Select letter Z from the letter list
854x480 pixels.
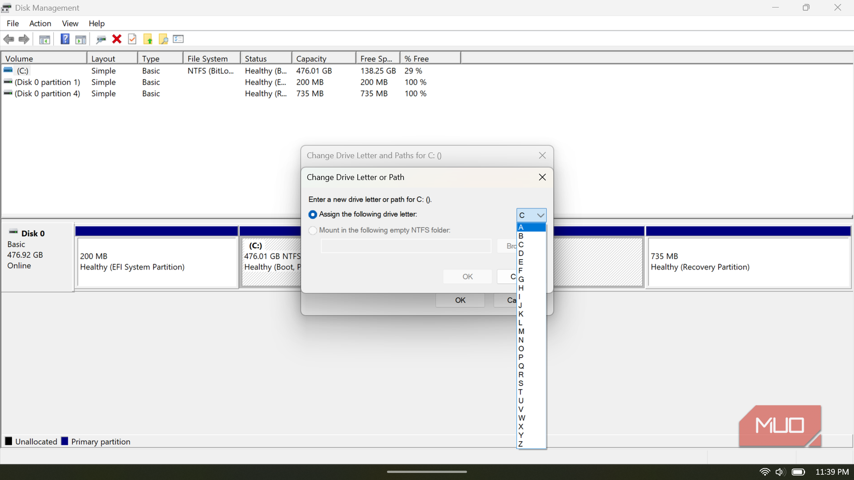pyautogui.click(x=521, y=444)
